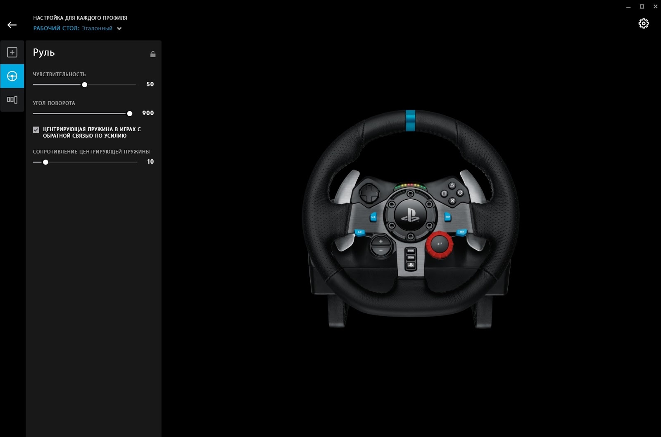Click the УГОЛ ПОВОРОТА label
Screen dimensions: 661x437
(54, 103)
